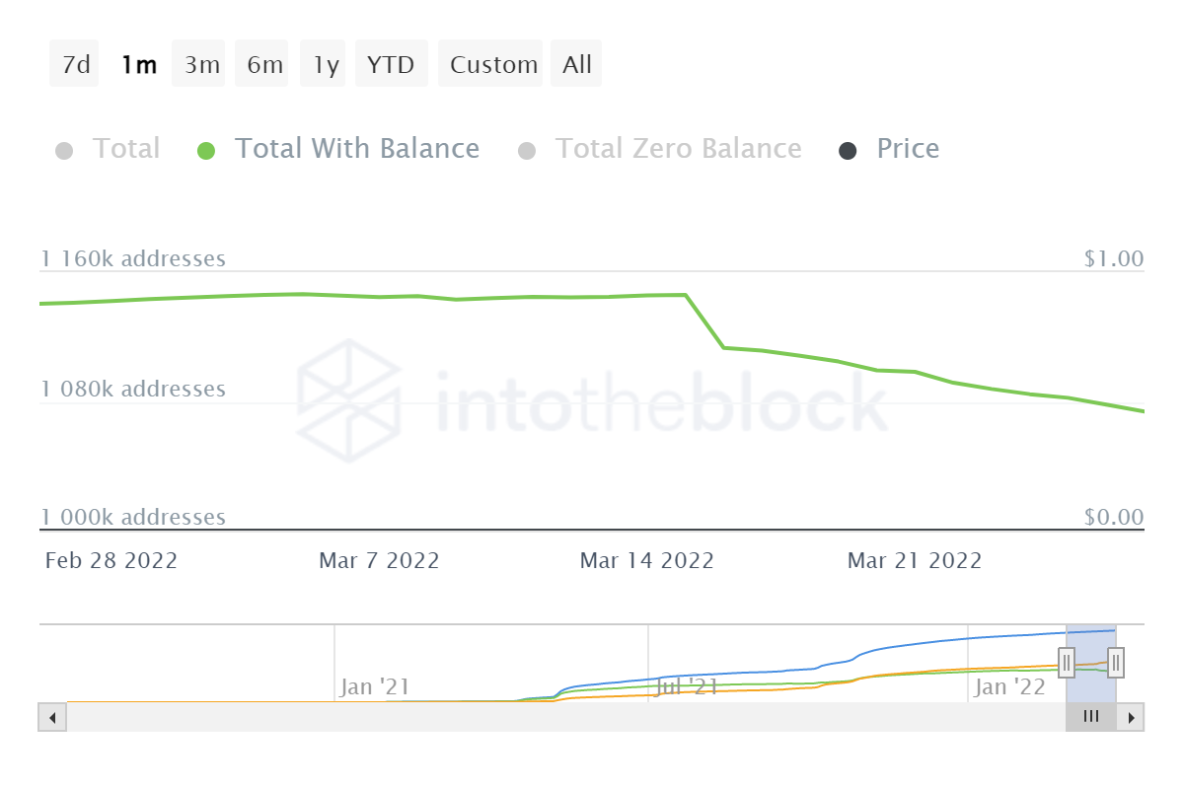The height and width of the screenshot is (789, 1184).
Task: Enable the Total Zero Balance series
Action: [x=527, y=151]
